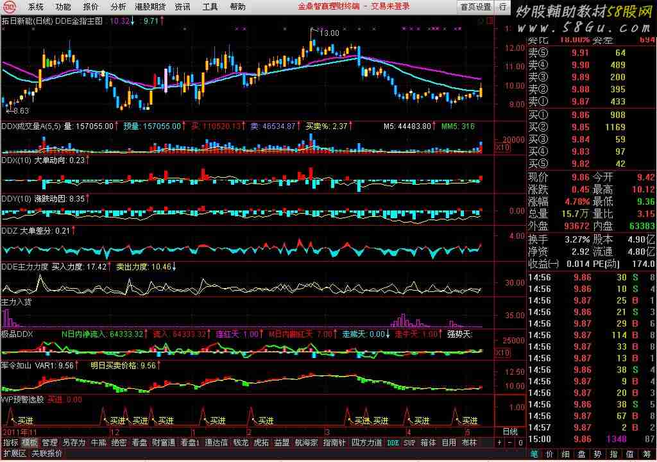Select the 模板 tab
The height and width of the screenshot is (462, 657).
30,443
